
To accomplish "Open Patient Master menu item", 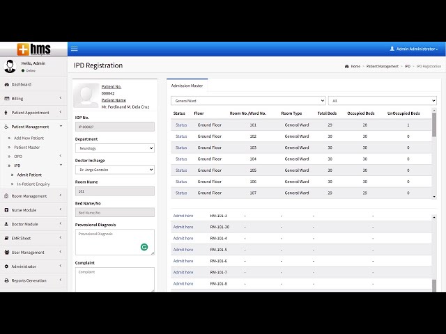I will click(x=26, y=148).
